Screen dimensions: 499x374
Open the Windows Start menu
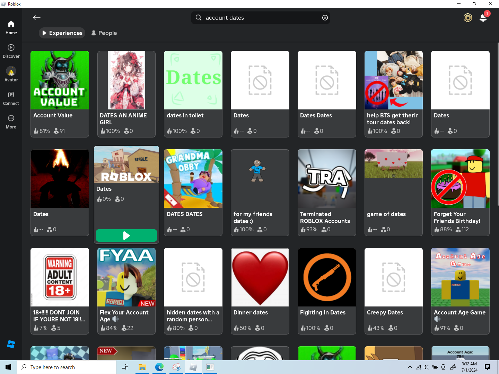pos(8,367)
